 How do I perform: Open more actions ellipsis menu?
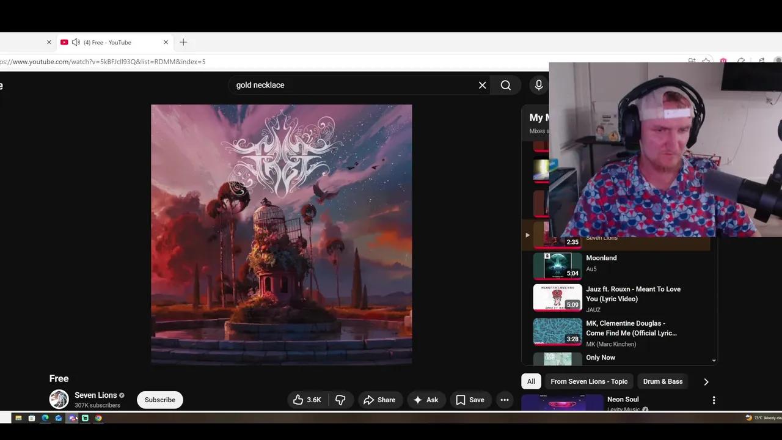(505, 400)
